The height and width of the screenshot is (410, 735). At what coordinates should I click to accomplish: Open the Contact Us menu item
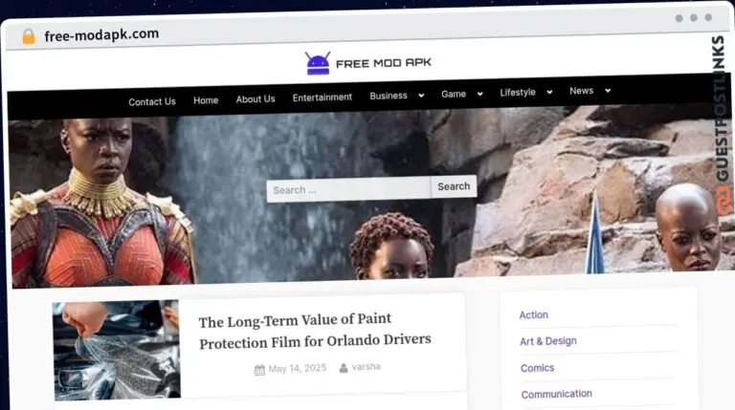pos(152,101)
